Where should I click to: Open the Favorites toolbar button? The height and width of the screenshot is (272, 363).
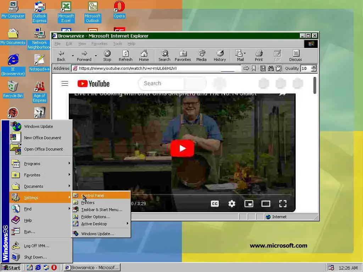(183, 56)
